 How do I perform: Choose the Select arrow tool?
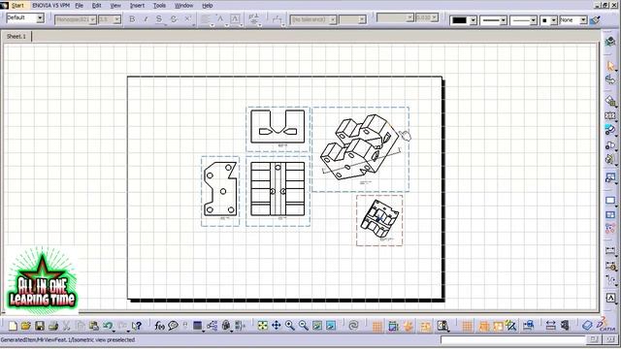point(610,66)
